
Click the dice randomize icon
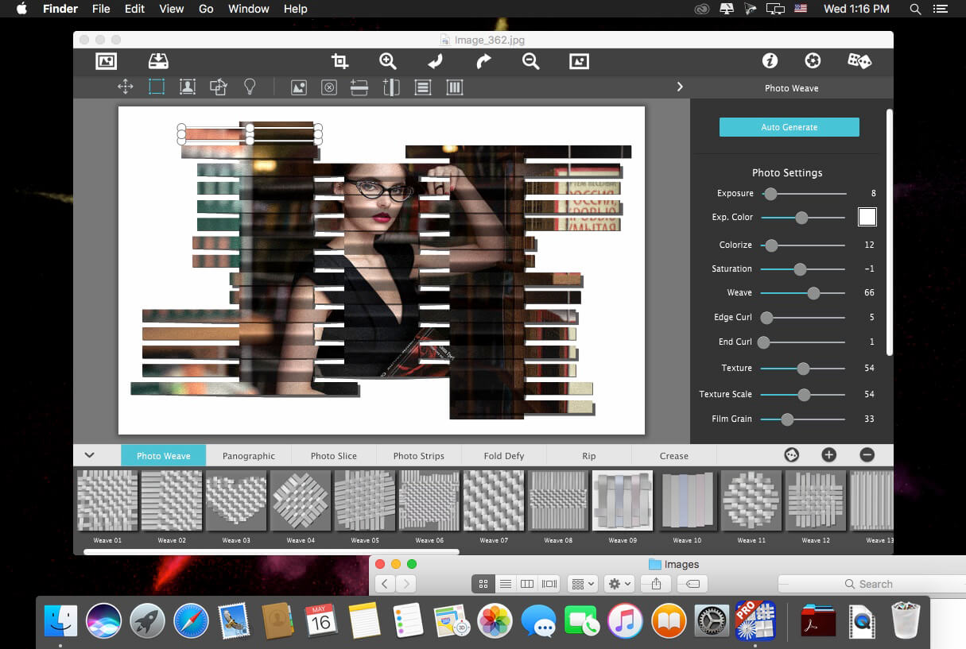tap(859, 61)
